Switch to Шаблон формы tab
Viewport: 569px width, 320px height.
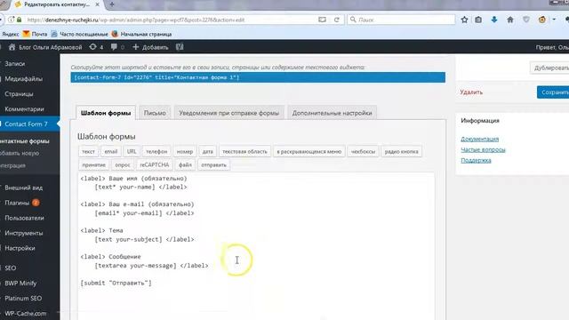point(106,113)
